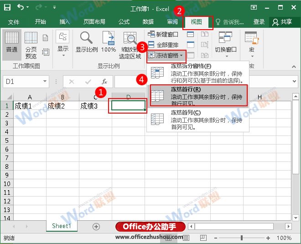Image resolution: width=301 pixels, height=244 pixels.
Task: Click the custom views icon
Action: pos(46,52)
